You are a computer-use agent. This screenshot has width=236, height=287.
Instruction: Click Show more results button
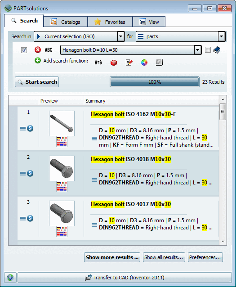click(x=112, y=257)
